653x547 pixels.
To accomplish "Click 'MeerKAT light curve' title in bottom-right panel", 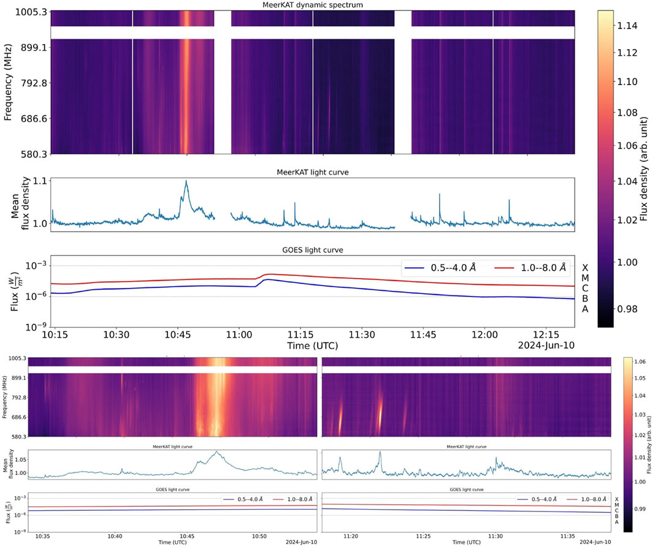I will pos(466,447).
